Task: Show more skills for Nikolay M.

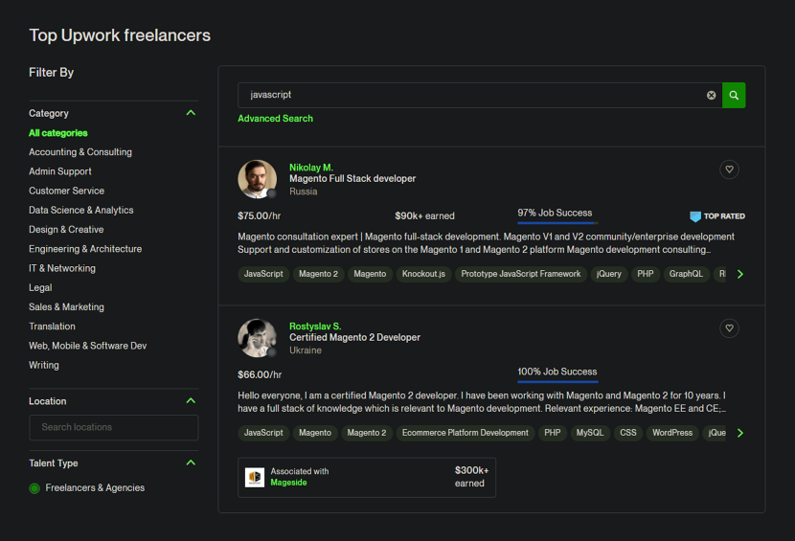Action: 740,274
